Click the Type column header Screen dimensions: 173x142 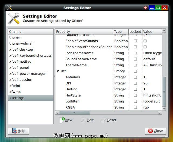121,32
